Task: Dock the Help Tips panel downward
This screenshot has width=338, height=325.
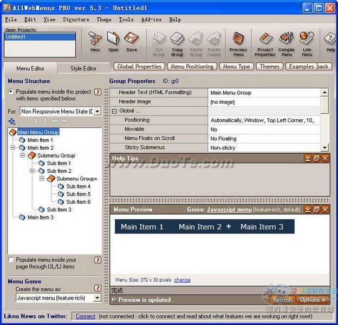Action: point(308,158)
